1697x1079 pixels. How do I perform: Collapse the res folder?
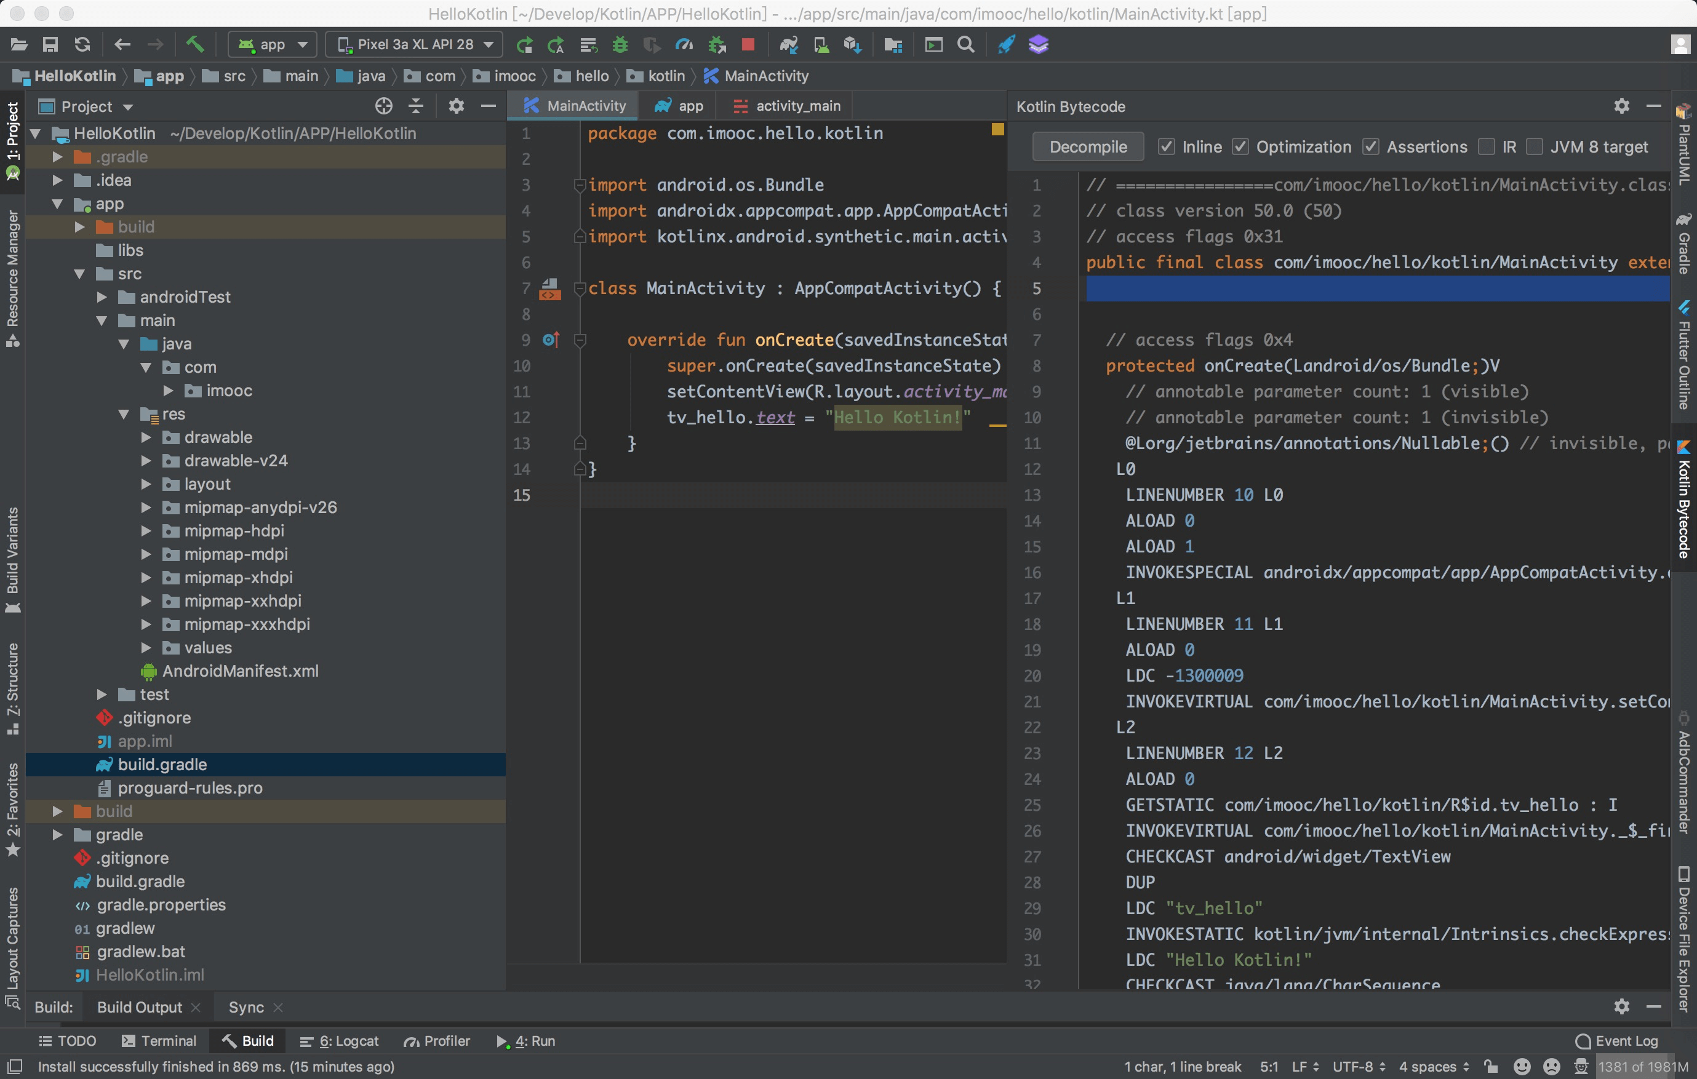point(124,414)
